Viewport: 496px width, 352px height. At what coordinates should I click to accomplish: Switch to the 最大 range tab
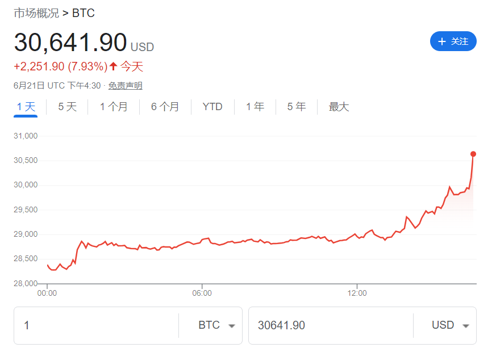pos(339,107)
